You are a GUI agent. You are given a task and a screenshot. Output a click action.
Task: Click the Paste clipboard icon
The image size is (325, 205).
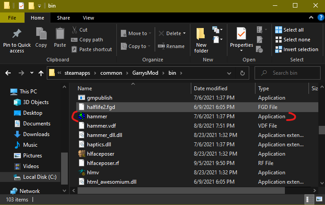click(x=60, y=34)
